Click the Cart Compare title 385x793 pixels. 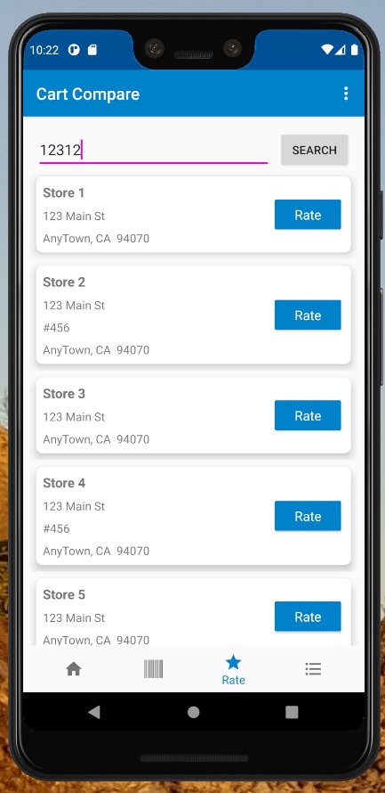coord(88,94)
